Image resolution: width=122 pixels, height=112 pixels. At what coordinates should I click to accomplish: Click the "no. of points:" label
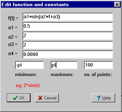click(x=98, y=75)
